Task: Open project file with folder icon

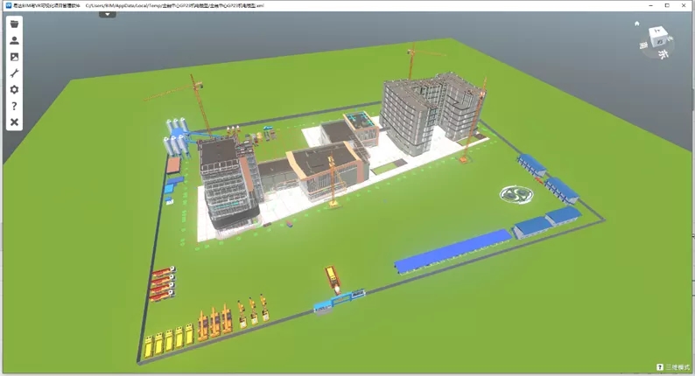Action: coord(14,24)
